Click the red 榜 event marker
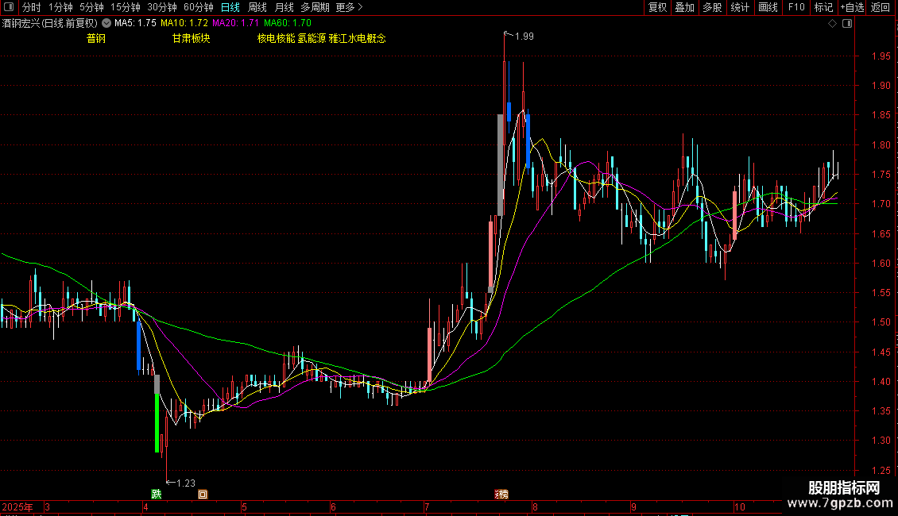The image size is (898, 516). click(501, 495)
